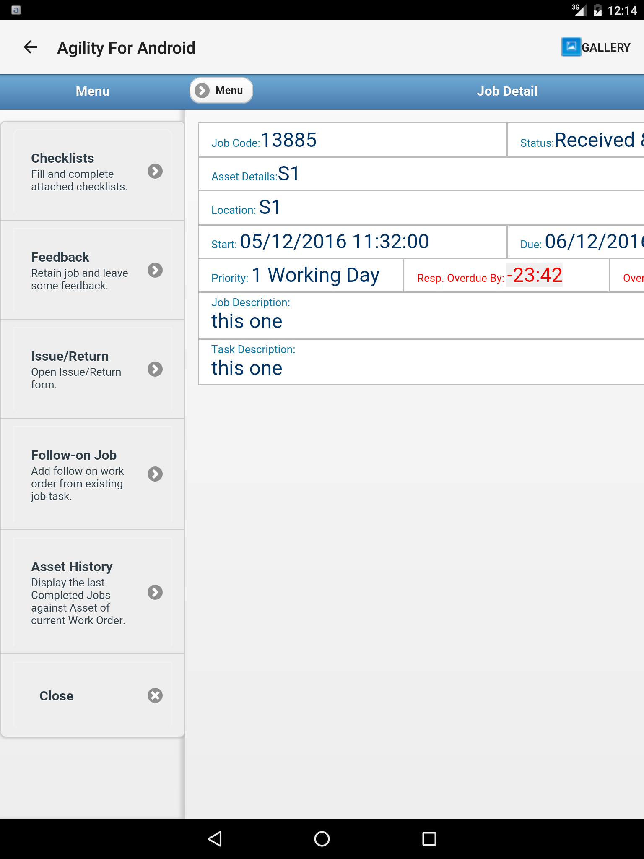Open the Checklists menu entry
Viewport: 644px width, 859px height.
pos(80,172)
